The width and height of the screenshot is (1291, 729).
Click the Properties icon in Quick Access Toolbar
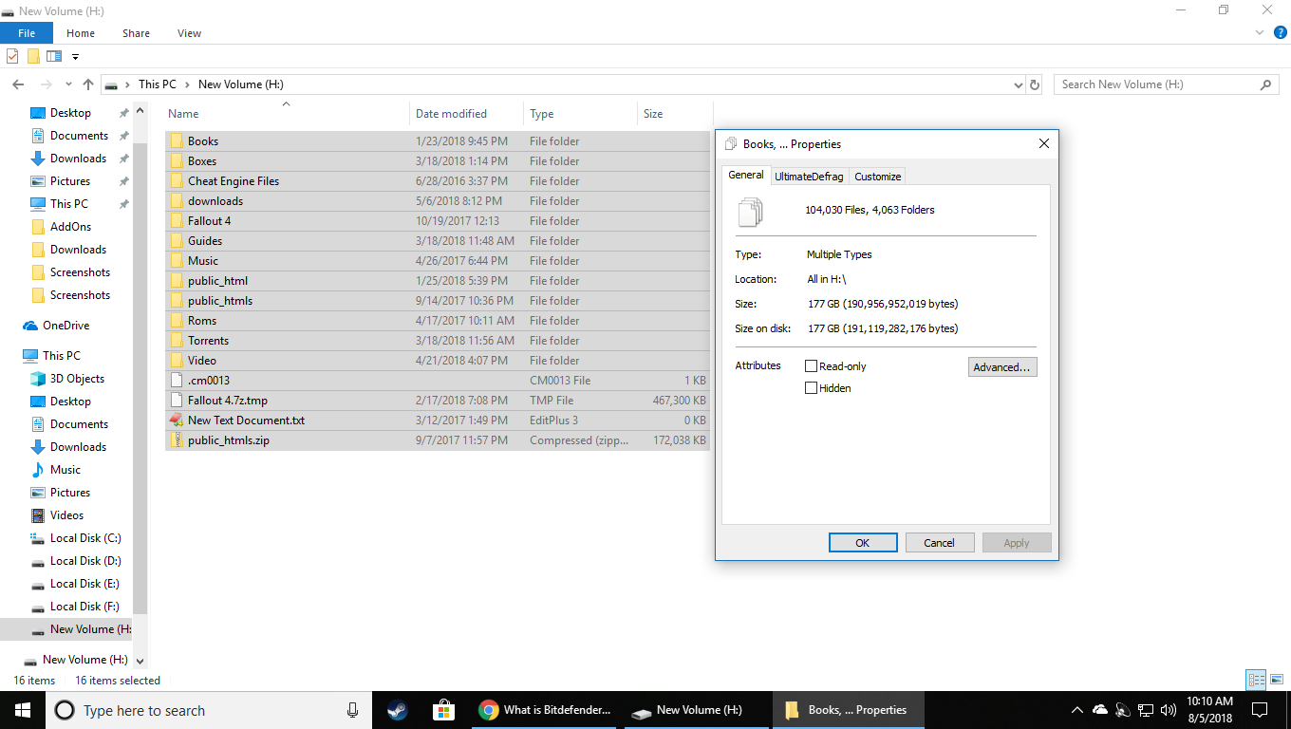click(x=12, y=56)
